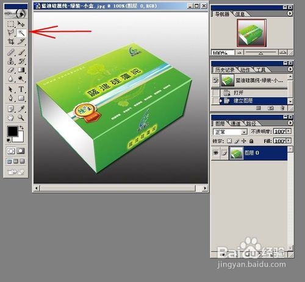
Task: Expand the opacity 不透明度 slider arrow
Action: (x=289, y=131)
